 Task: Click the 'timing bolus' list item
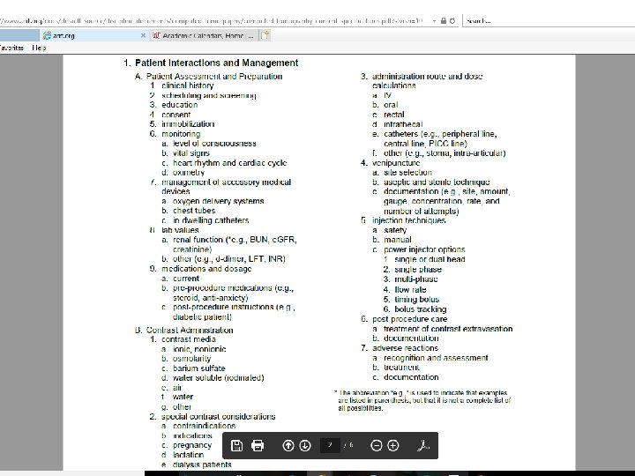416,300
